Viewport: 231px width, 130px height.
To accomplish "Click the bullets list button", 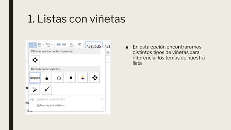I will coord(31,45).
